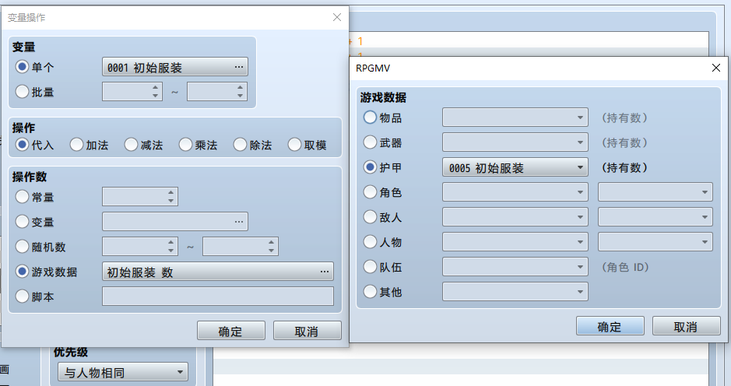Select the 护甲 game data radio
Image resolution: width=731 pixels, height=386 pixels.
370,167
